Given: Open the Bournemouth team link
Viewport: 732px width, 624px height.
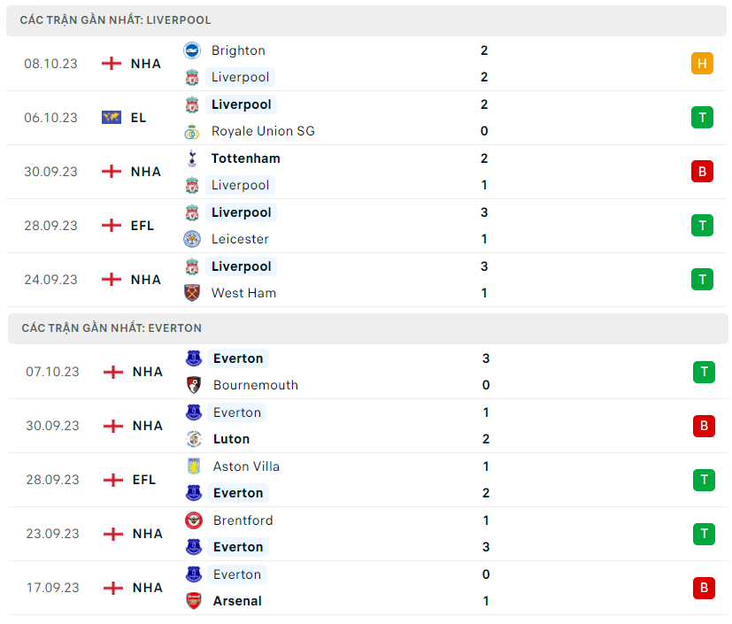Looking at the screenshot, I should click(256, 385).
